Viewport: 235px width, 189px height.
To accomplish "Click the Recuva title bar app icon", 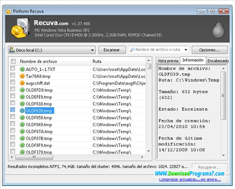I will point(9,11).
